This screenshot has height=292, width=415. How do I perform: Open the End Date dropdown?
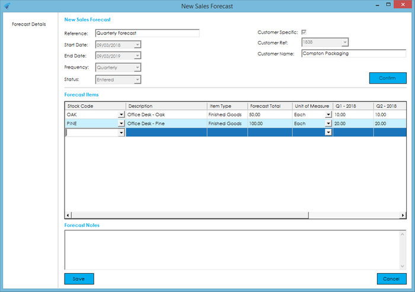[x=137, y=56]
